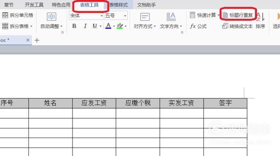
Task: Switch to the 章节 tab
Action: click(9, 5)
